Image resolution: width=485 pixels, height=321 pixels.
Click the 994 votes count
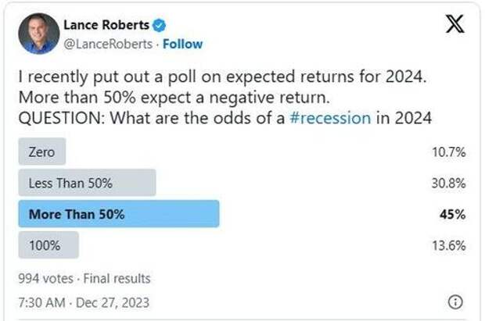[46, 278]
